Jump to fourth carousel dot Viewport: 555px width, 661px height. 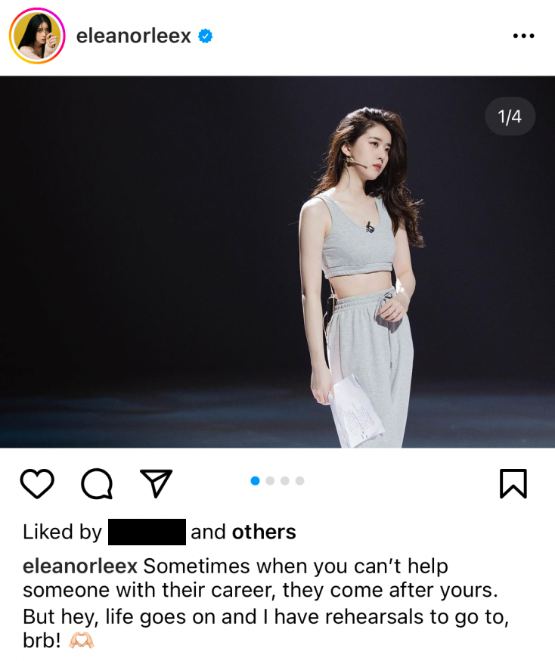click(x=299, y=481)
